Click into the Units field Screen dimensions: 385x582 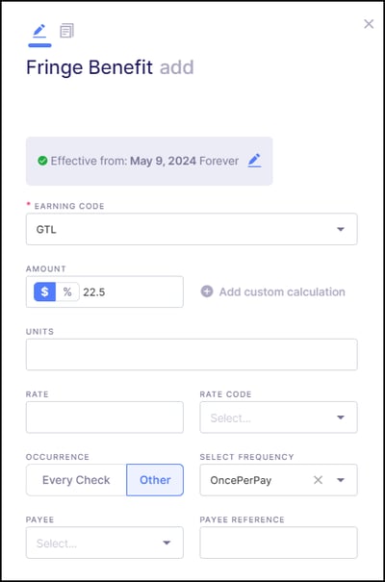coord(192,354)
